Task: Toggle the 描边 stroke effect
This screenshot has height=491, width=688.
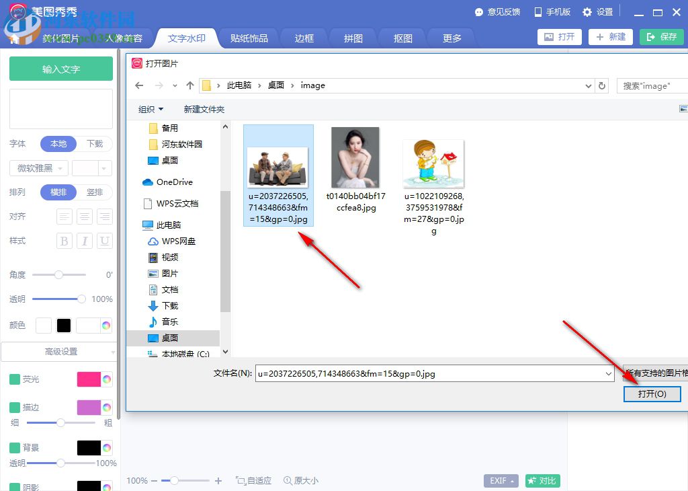Action: point(16,407)
